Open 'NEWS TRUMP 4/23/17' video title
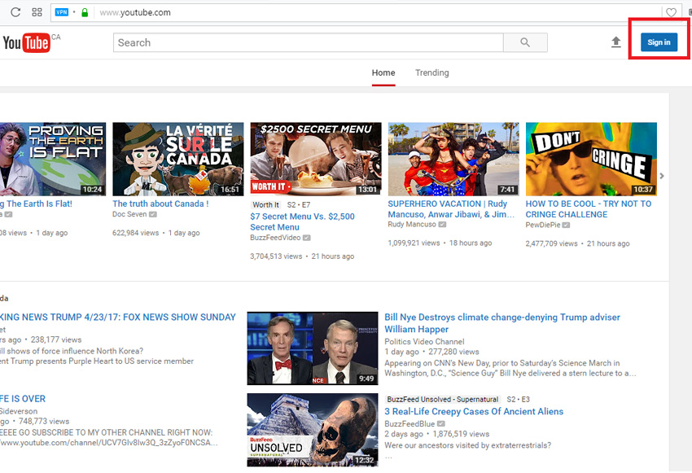The image size is (692, 473). pyautogui.click(x=118, y=318)
